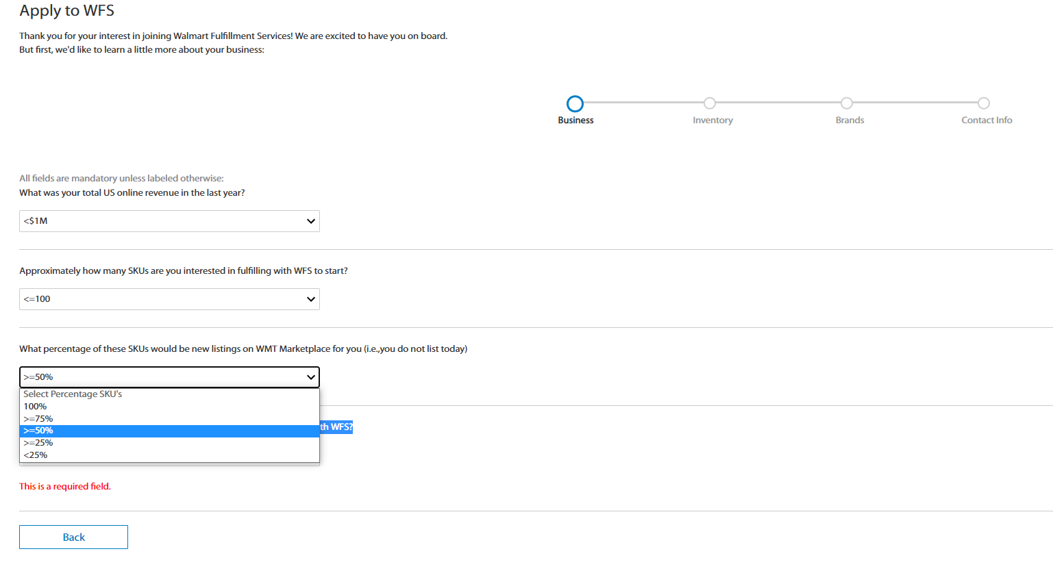
Task: Go to the Business step circle
Action: click(x=575, y=103)
